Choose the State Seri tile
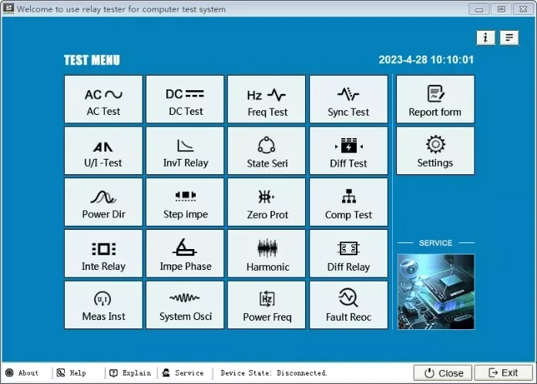Viewport: 537px width, 384px height. (267, 150)
